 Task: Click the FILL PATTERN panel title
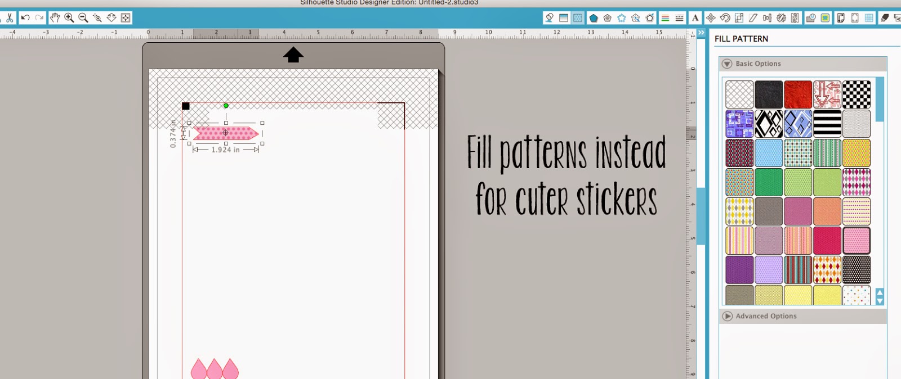click(741, 39)
